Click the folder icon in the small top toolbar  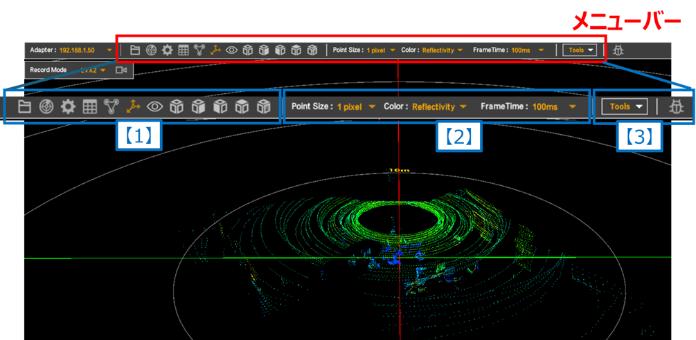point(135,50)
